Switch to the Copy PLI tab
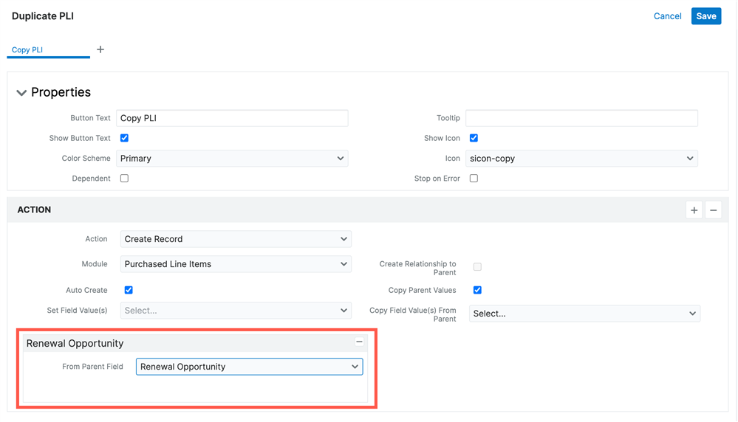This screenshot has width=738, height=422. [27, 50]
